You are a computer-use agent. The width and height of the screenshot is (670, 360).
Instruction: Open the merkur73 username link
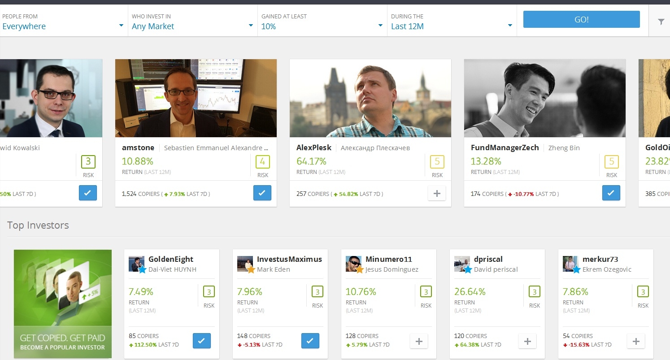(x=600, y=259)
